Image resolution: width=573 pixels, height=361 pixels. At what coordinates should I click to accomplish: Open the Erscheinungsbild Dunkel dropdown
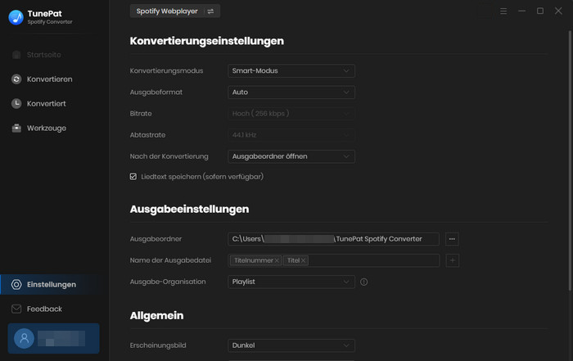pyautogui.click(x=291, y=345)
